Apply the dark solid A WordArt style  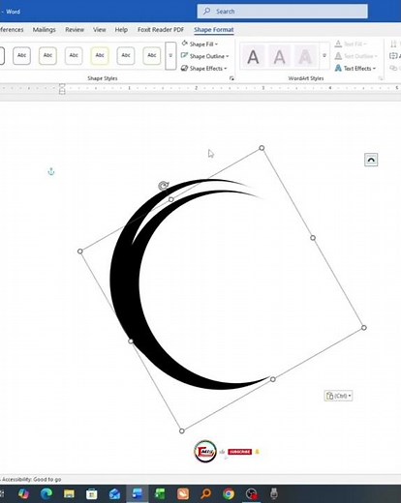click(x=253, y=56)
